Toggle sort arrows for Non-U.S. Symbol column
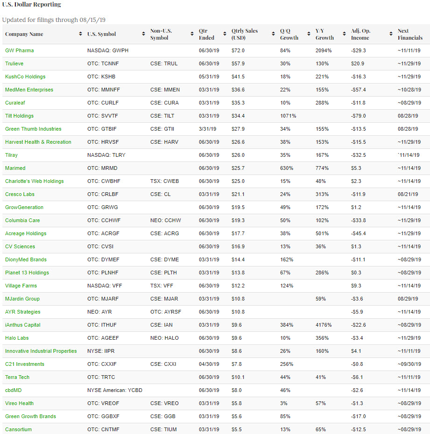 pyautogui.click(x=192, y=35)
